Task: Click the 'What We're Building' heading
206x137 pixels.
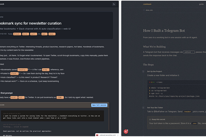Action: pos(154,47)
